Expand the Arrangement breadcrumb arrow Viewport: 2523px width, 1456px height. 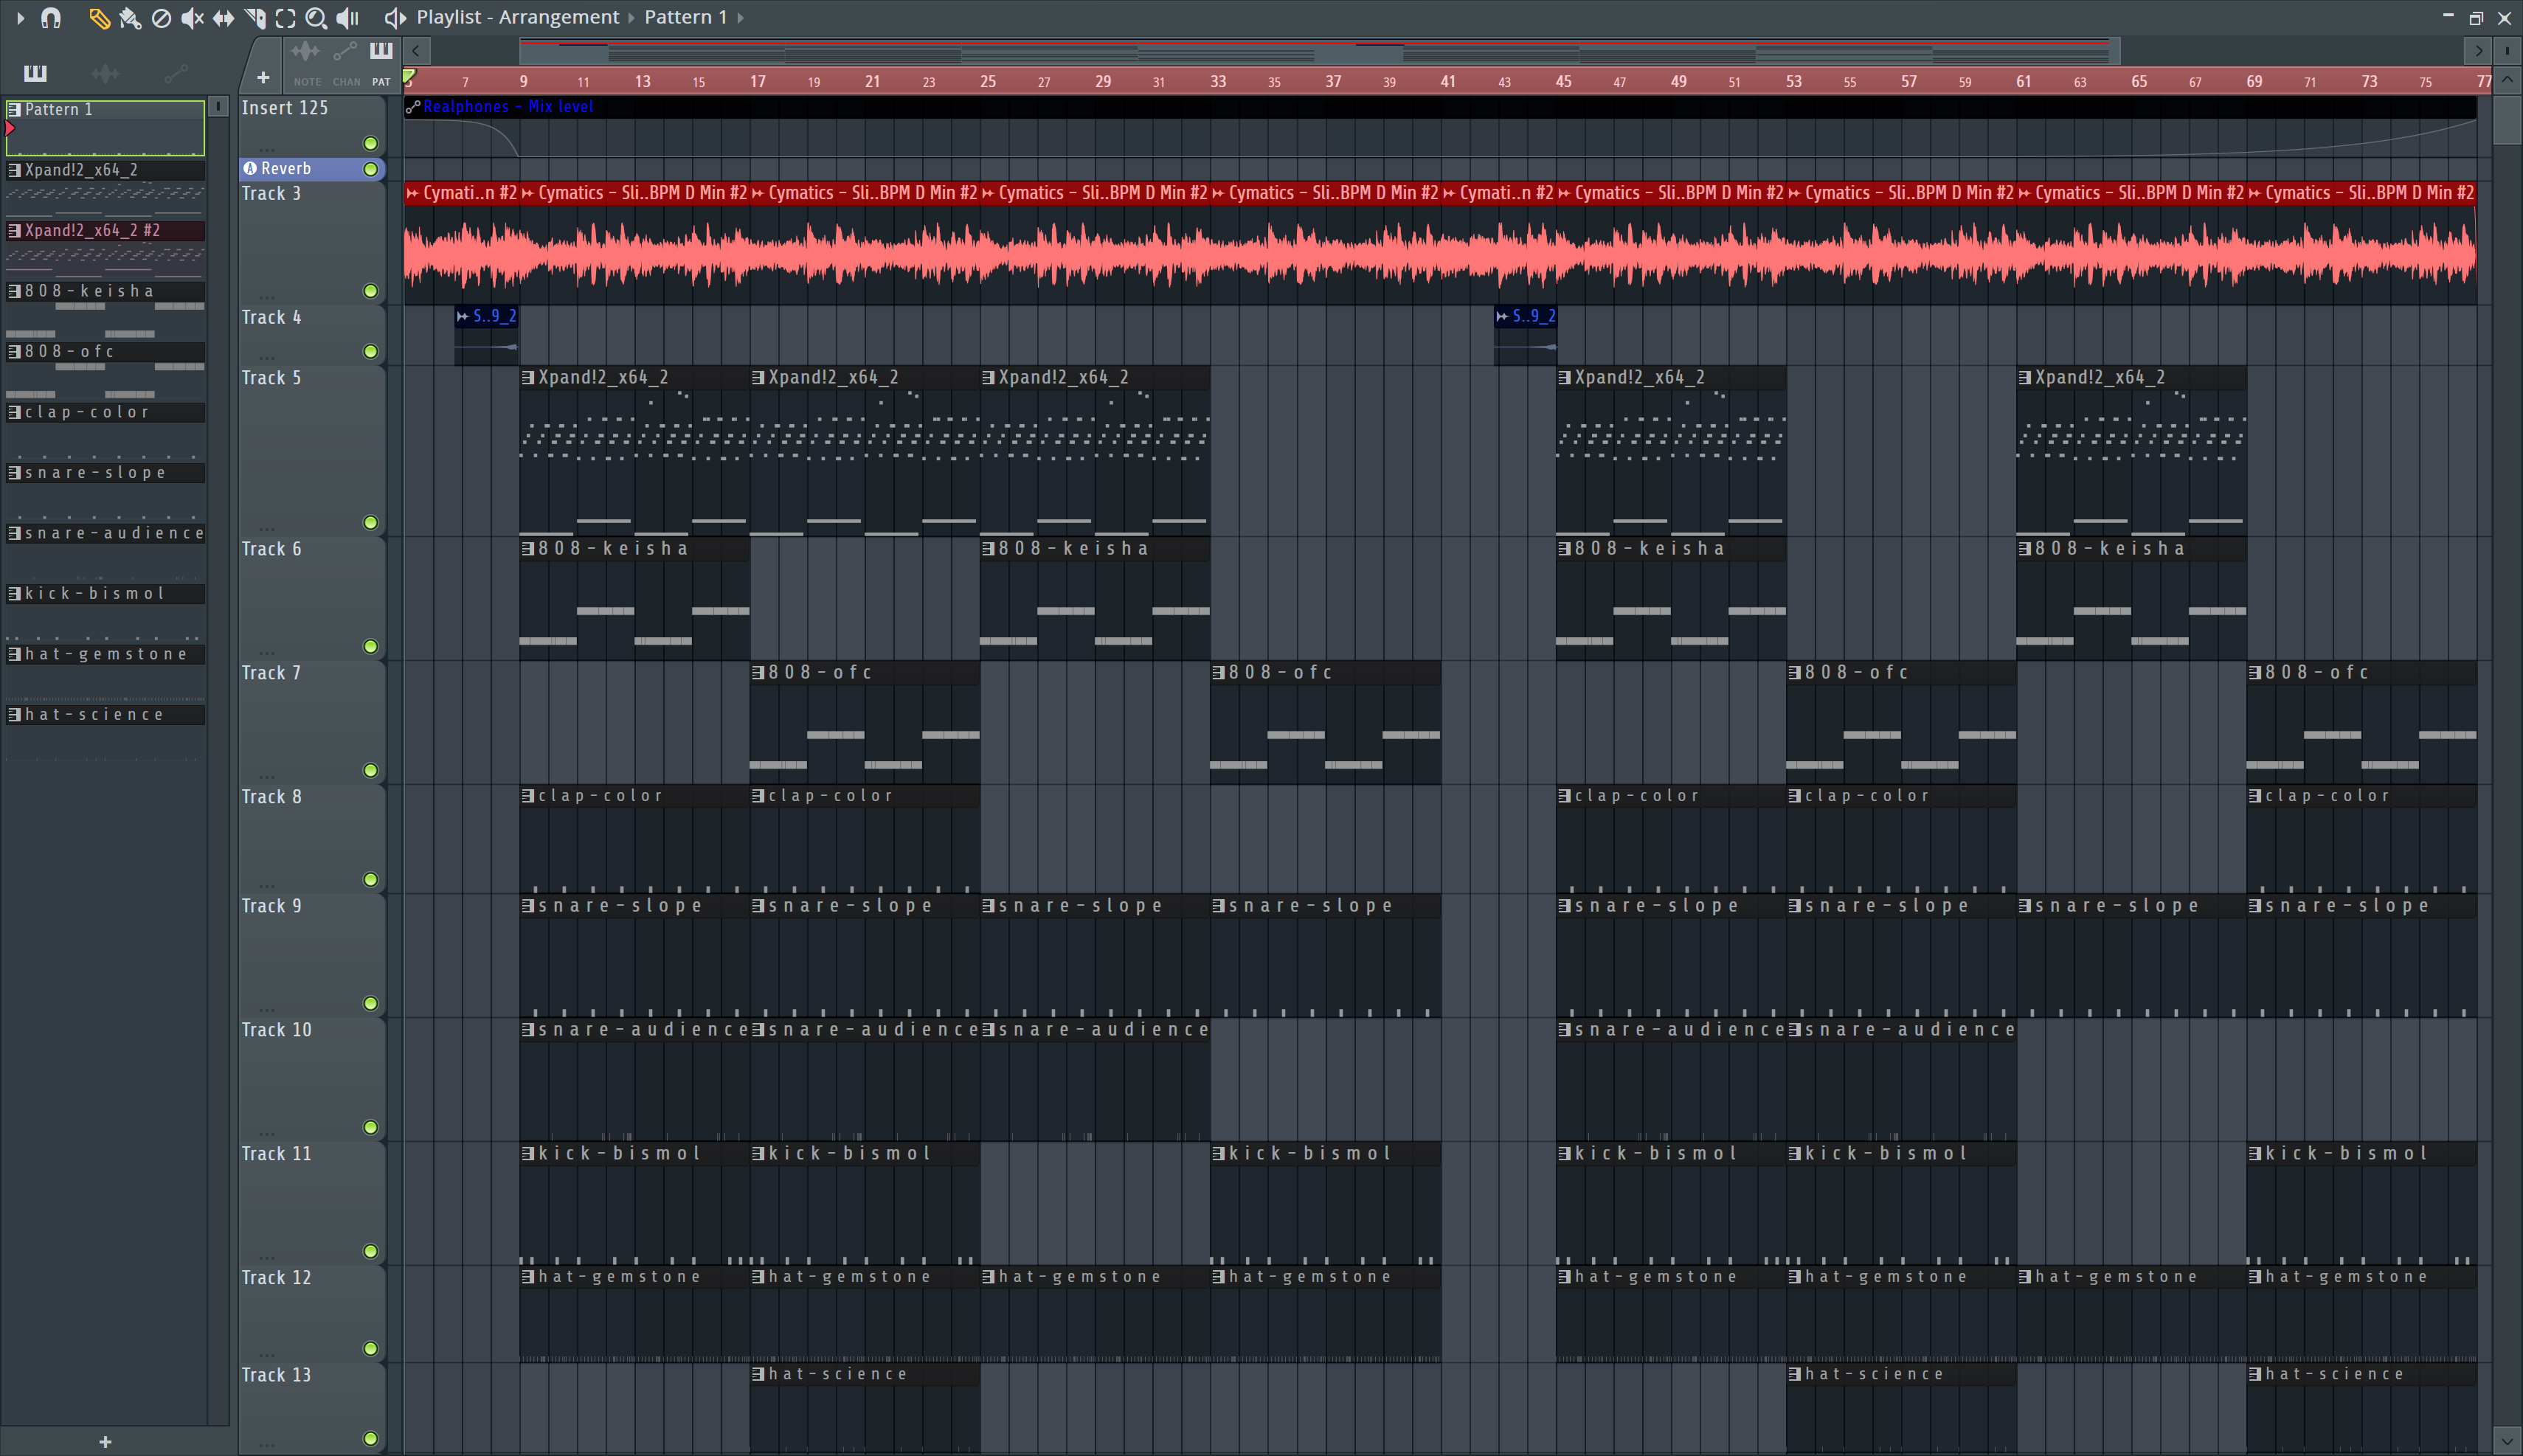[631, 18]
